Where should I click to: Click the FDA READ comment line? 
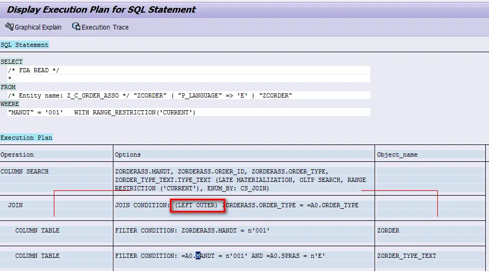point(36,70)
